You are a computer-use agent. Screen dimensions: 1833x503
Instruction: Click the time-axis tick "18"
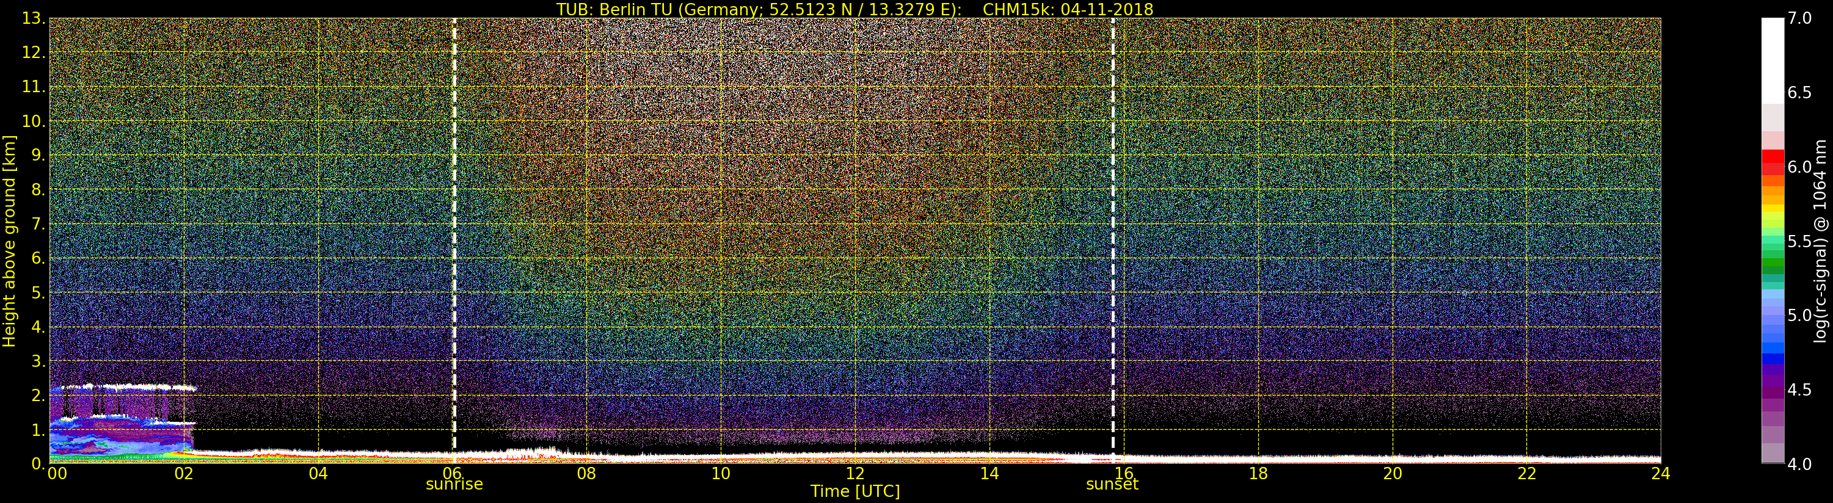point(1258,473)
